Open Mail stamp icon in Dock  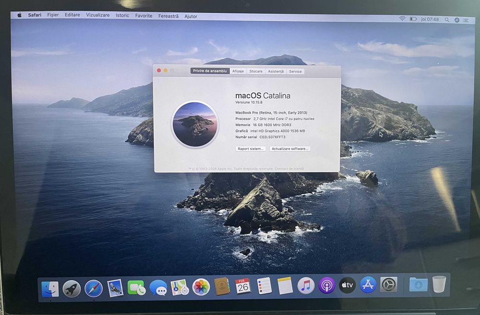[115, 288]
